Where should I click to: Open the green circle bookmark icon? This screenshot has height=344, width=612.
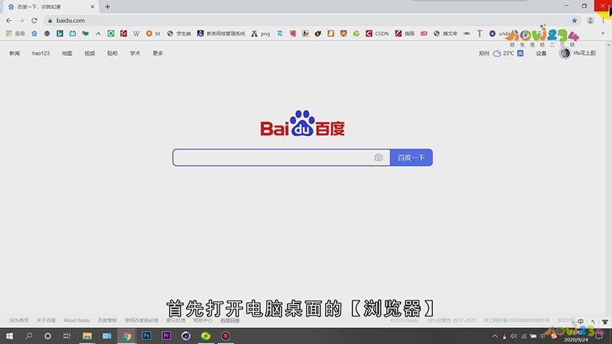coord(111,34)
